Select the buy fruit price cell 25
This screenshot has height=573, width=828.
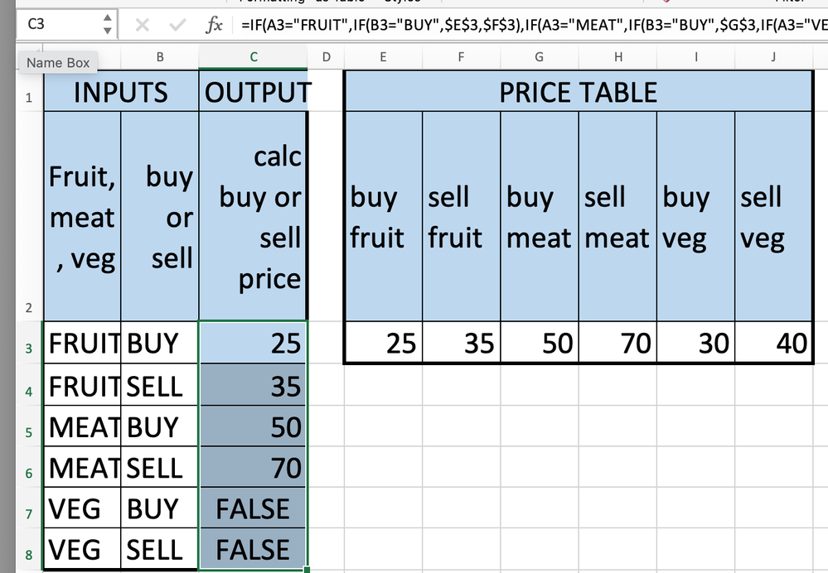coord(383,342)
